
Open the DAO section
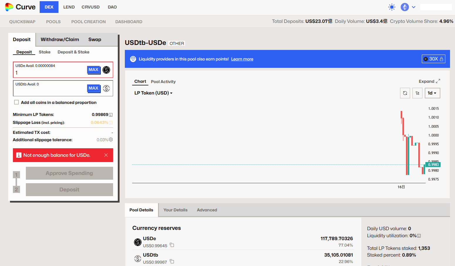pyautogui.click(x=112, y=7)
